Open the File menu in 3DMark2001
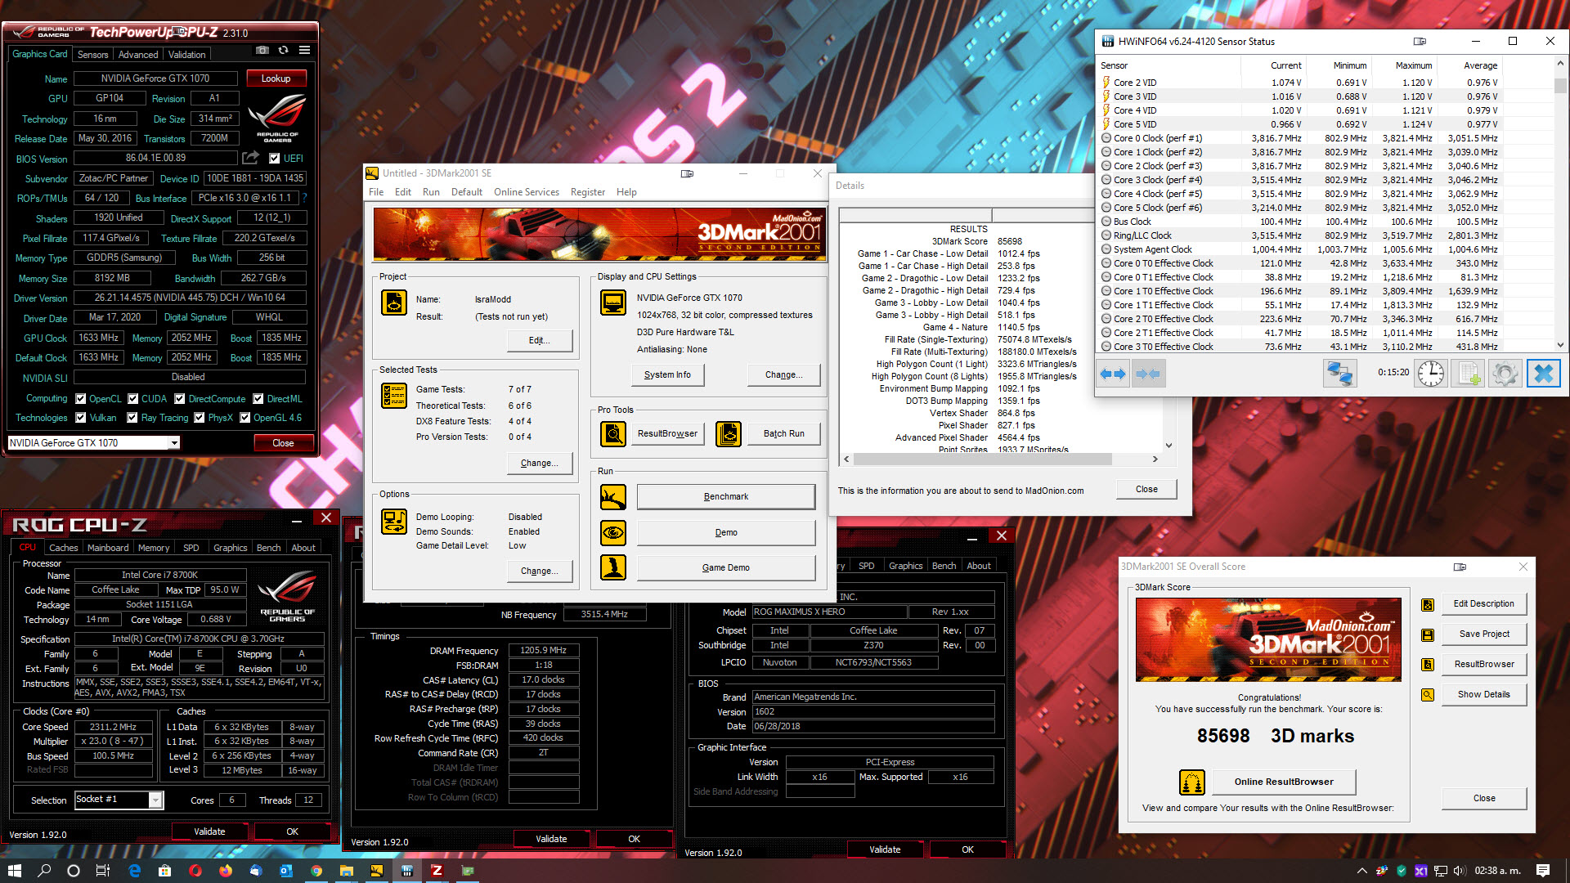This screenshot has height=883, width=1570. pos(376,192)
